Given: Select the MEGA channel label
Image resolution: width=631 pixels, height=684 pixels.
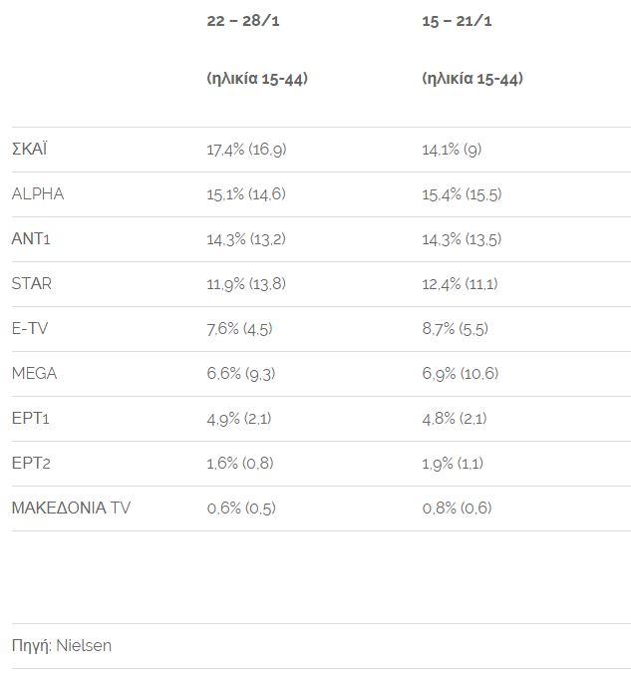Looking at the screenshot, I should [34, 374].
